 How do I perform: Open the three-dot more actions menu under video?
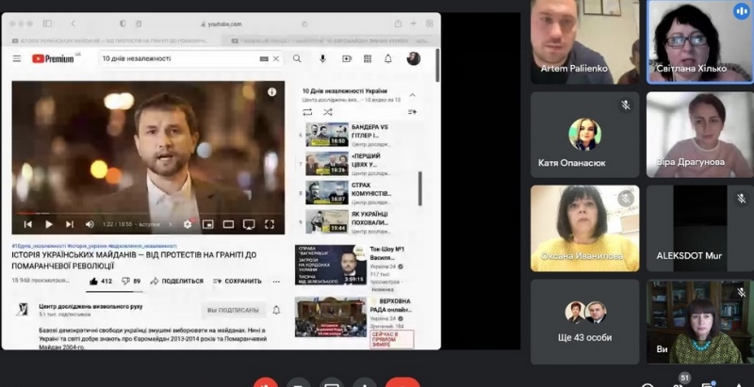click(274, 281)
